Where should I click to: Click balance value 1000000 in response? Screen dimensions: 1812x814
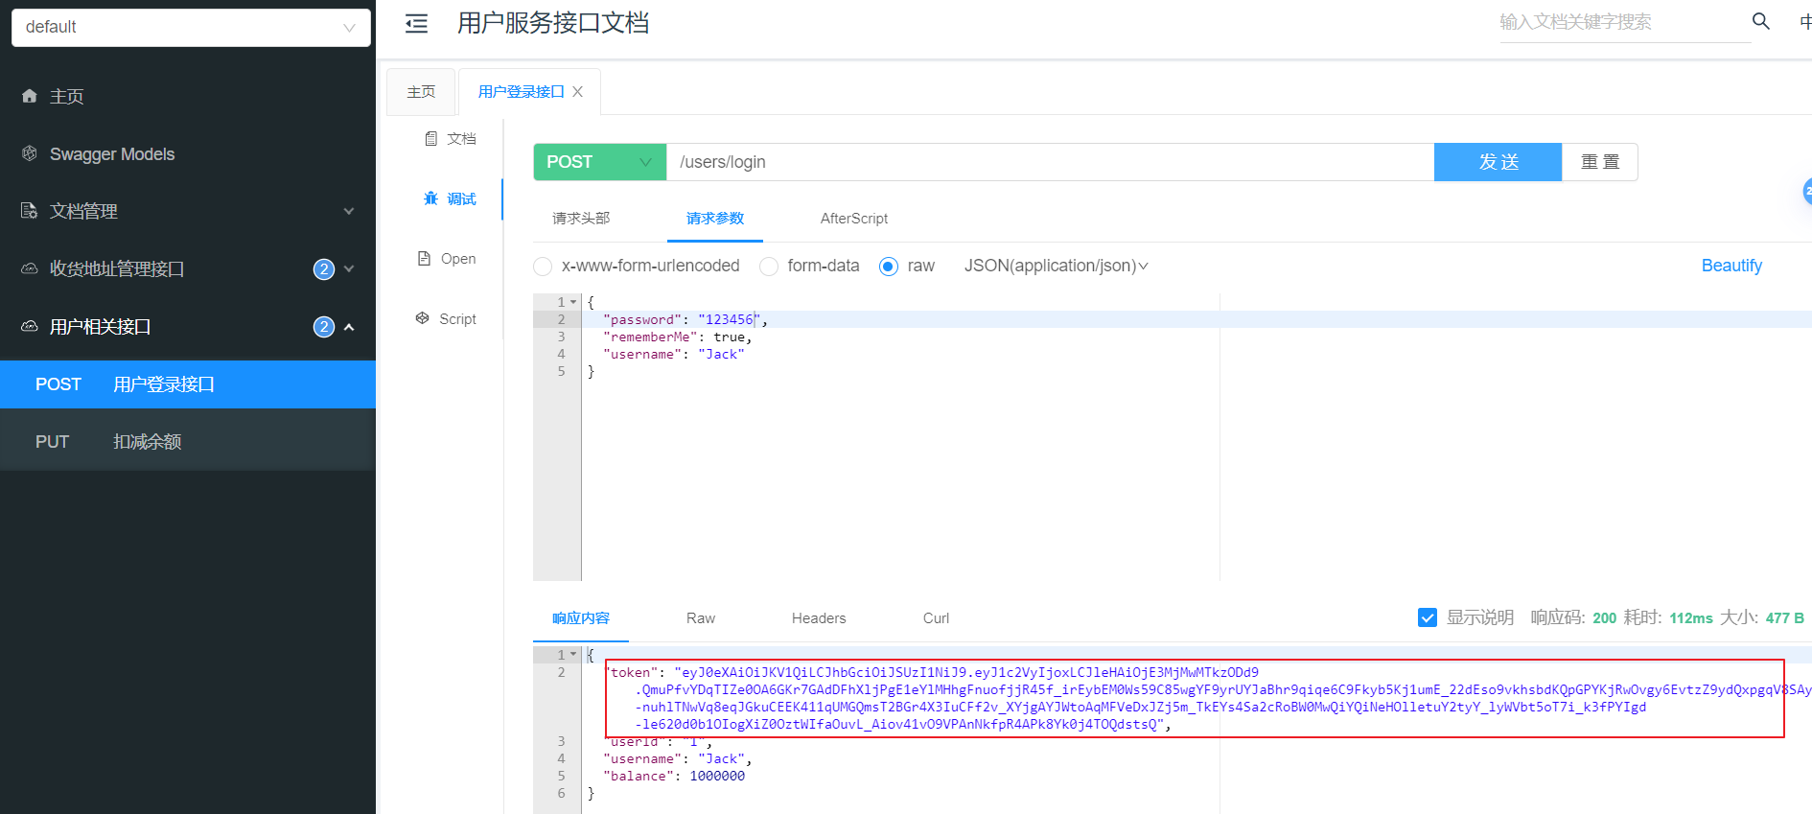pyautogui.click(x=717, y=776)
